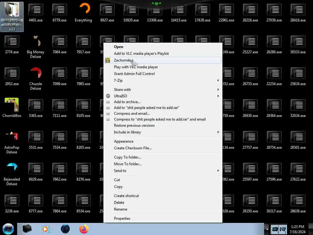Select the 2952.exe desktop file
313x235 pixels.
(x=12, y=76)
